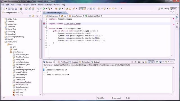Click the Clear Console icon
Image resolution: width=180 pixels, height=101 pixels.
click(x=143, y=62)
